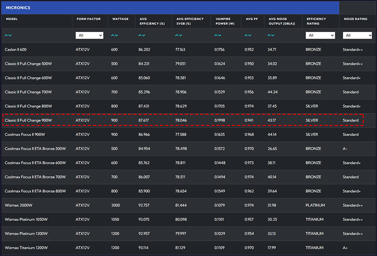Viewport: 377px width, 256px height.
Task: Click the FORM FACTOR column header
Action: (x=89, y=19)
